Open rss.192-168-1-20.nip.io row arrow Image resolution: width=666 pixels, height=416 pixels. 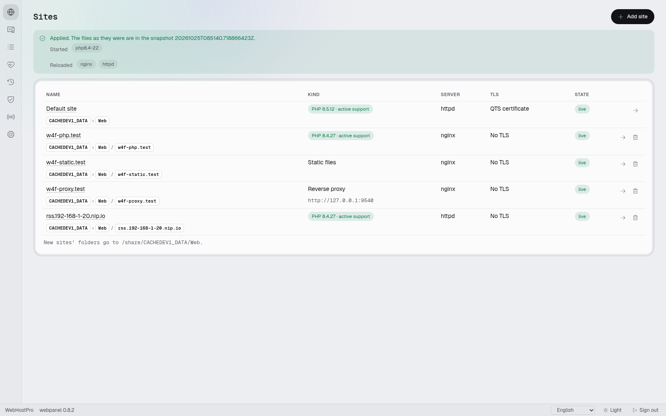coord(623,218)
